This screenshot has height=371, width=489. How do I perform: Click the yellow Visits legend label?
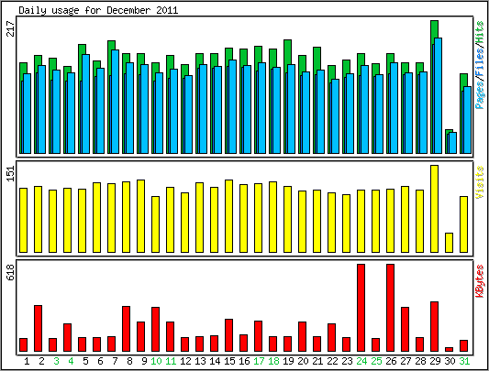click(x=480, y=182)
